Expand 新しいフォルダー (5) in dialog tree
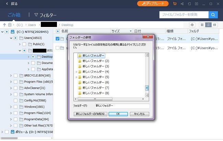223x141 pixels. (77, 77)
